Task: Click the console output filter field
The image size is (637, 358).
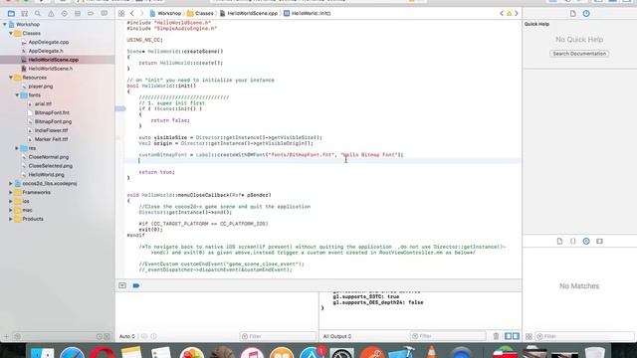Action: coord(448,336)
